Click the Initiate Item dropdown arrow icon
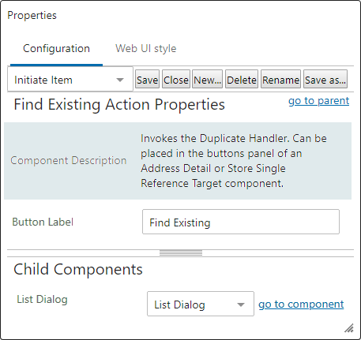 120,80
